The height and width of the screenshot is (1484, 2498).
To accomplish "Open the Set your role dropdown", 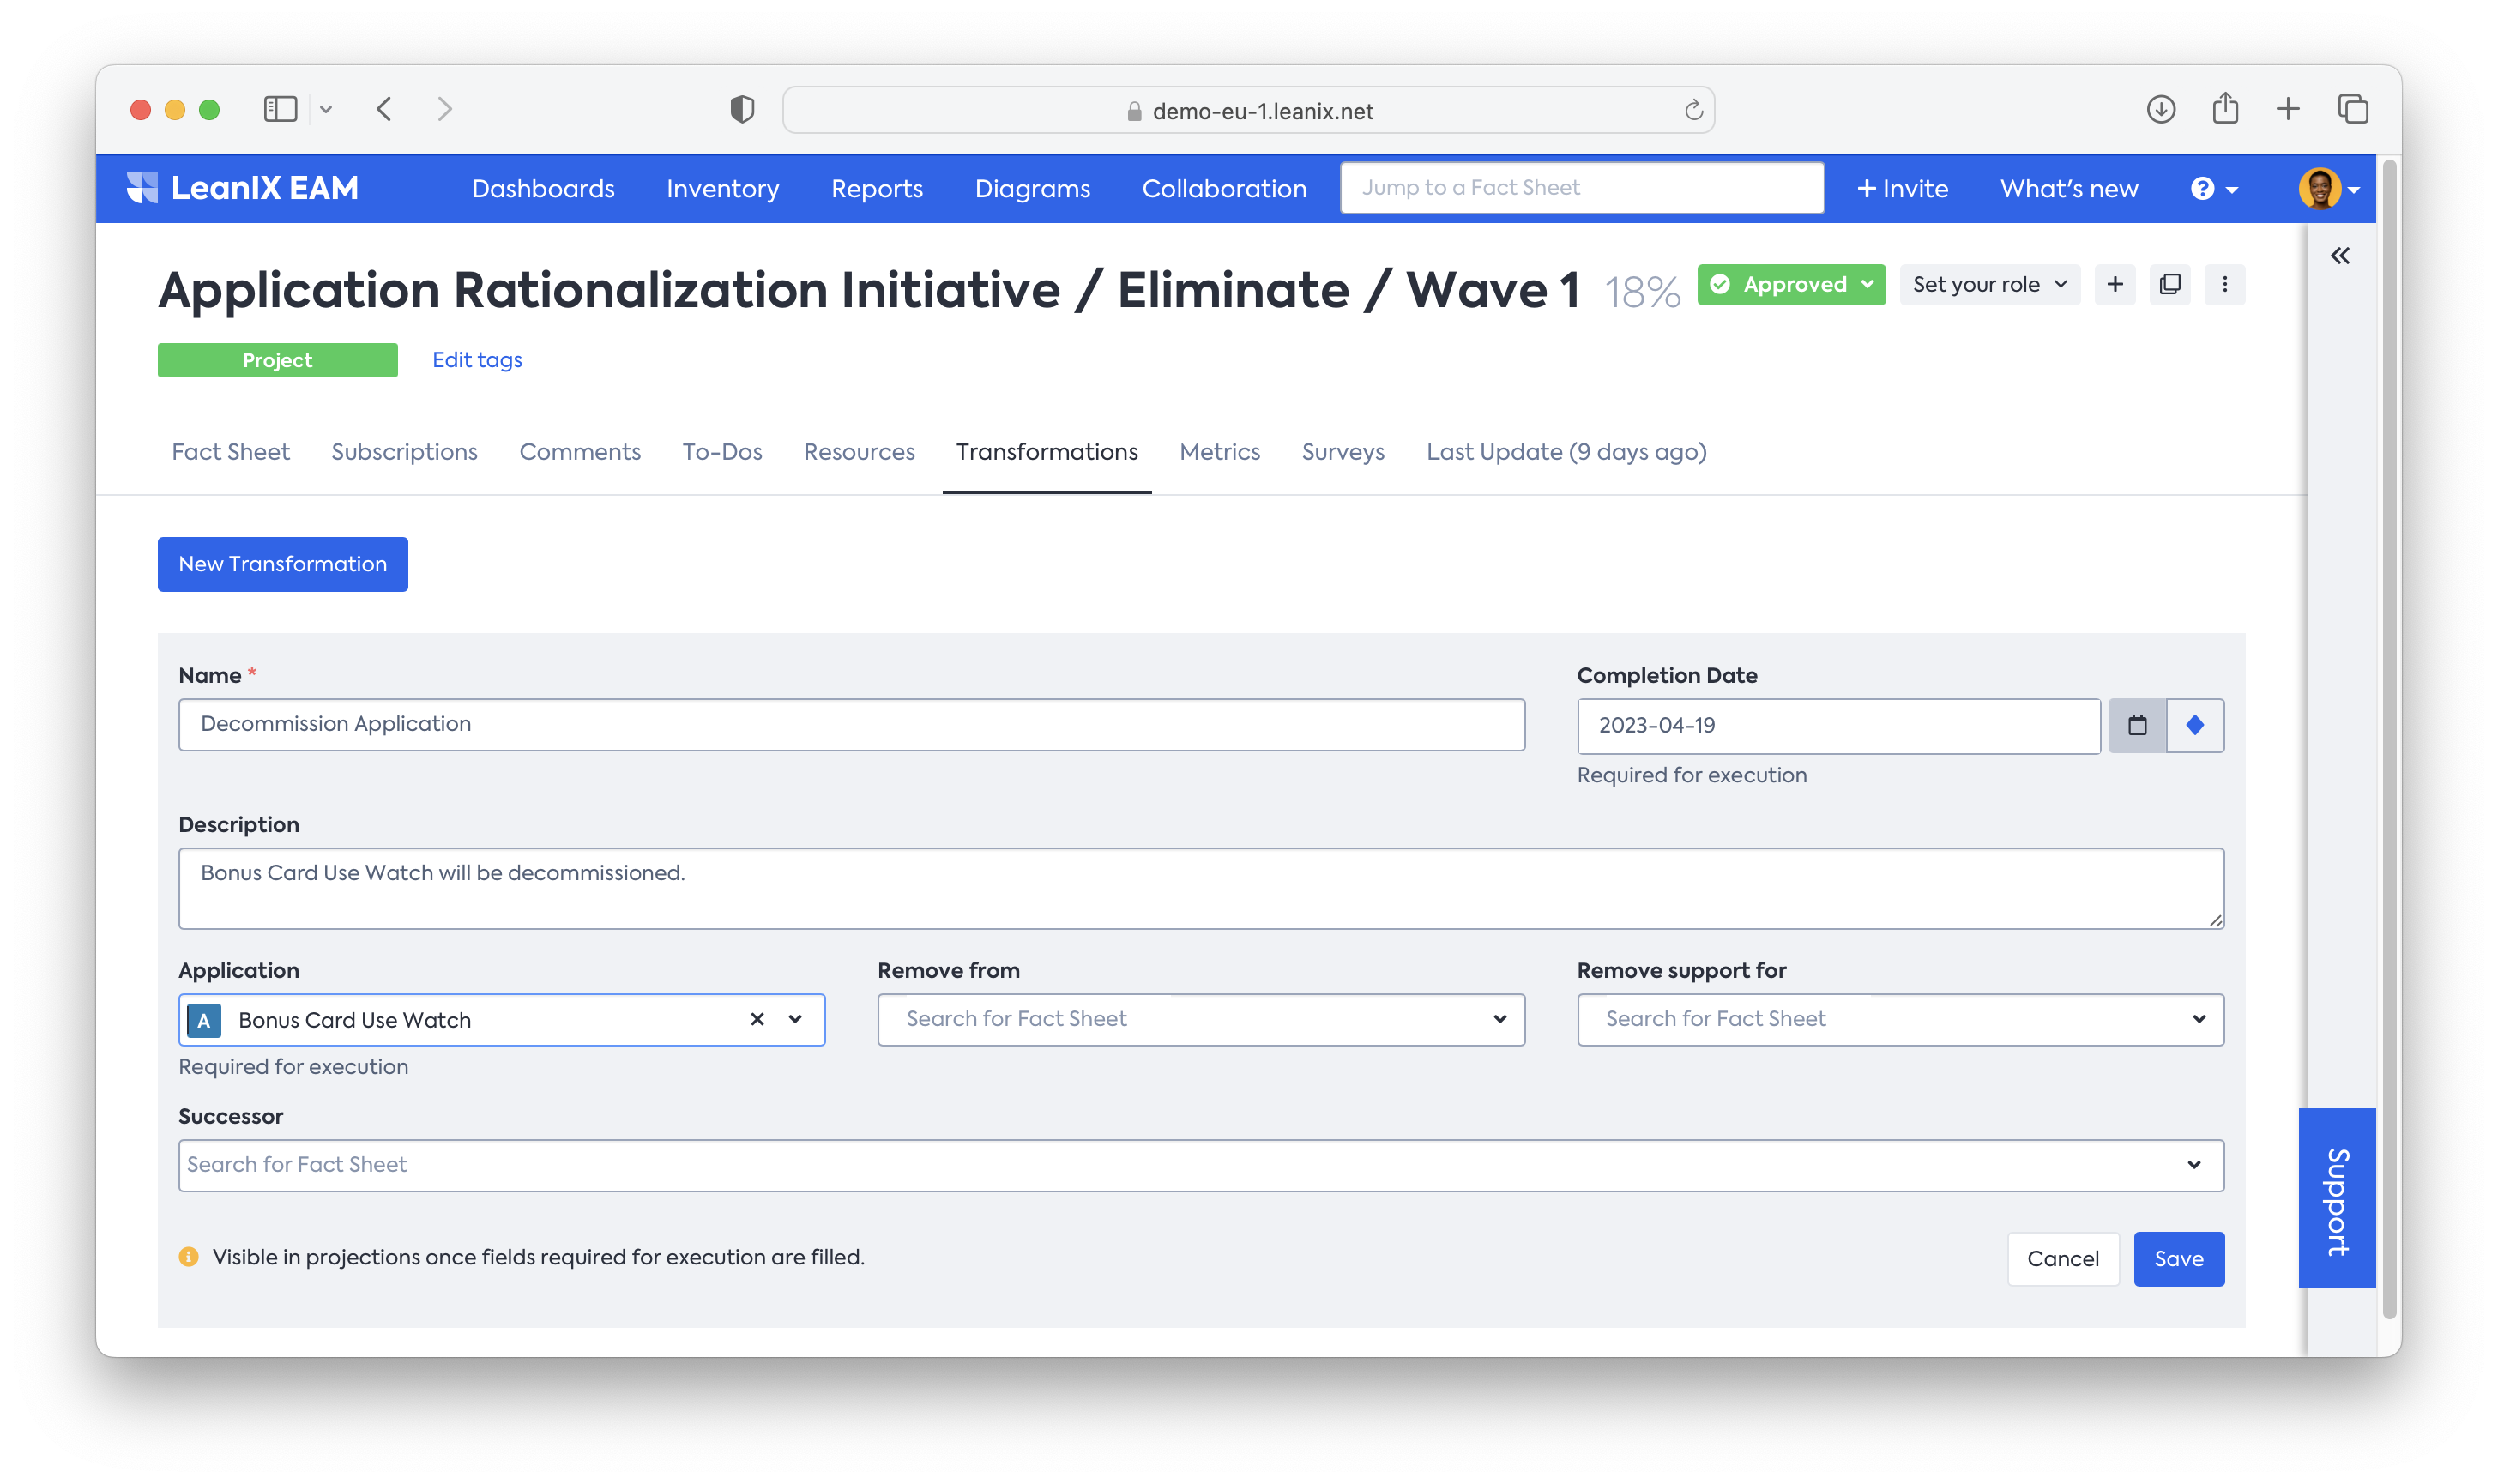I will (x=1988, y=284).
